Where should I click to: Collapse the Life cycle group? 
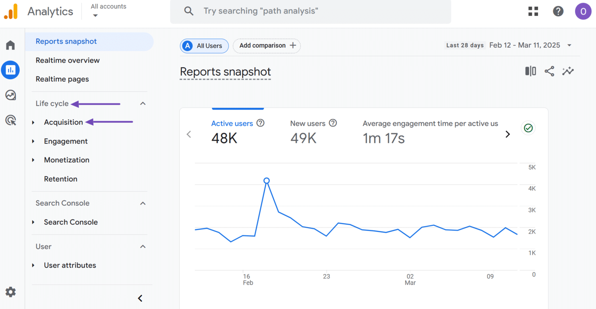(x=143, y=104)
